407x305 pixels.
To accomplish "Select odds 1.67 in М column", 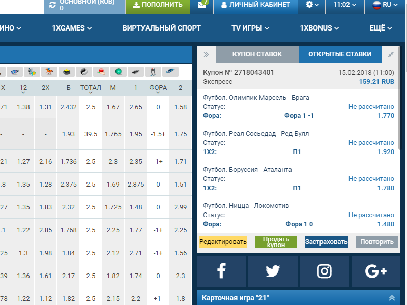I will coord(113,107).
